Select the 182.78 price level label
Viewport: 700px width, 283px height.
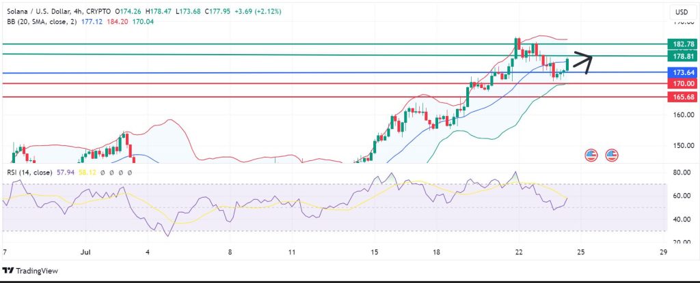(x=683, y=44)
